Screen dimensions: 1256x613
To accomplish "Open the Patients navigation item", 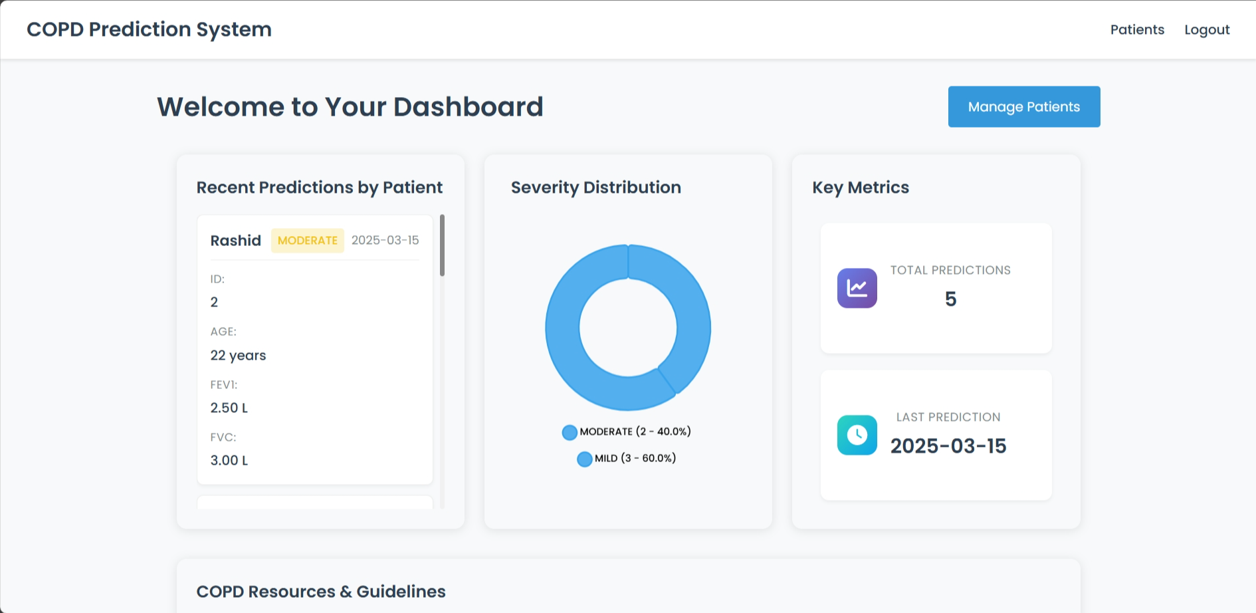I will [x=1137, y=30].
